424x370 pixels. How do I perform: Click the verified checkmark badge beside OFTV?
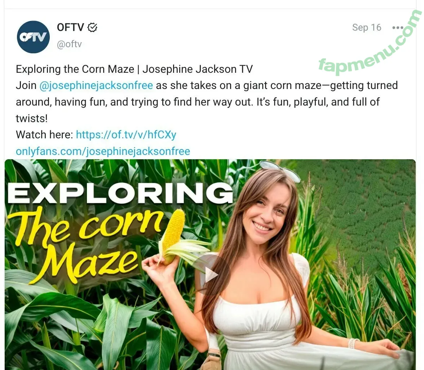tap(92, 27)
